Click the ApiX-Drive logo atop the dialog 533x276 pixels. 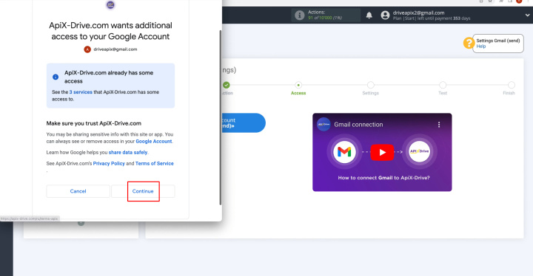coord(110,4)
